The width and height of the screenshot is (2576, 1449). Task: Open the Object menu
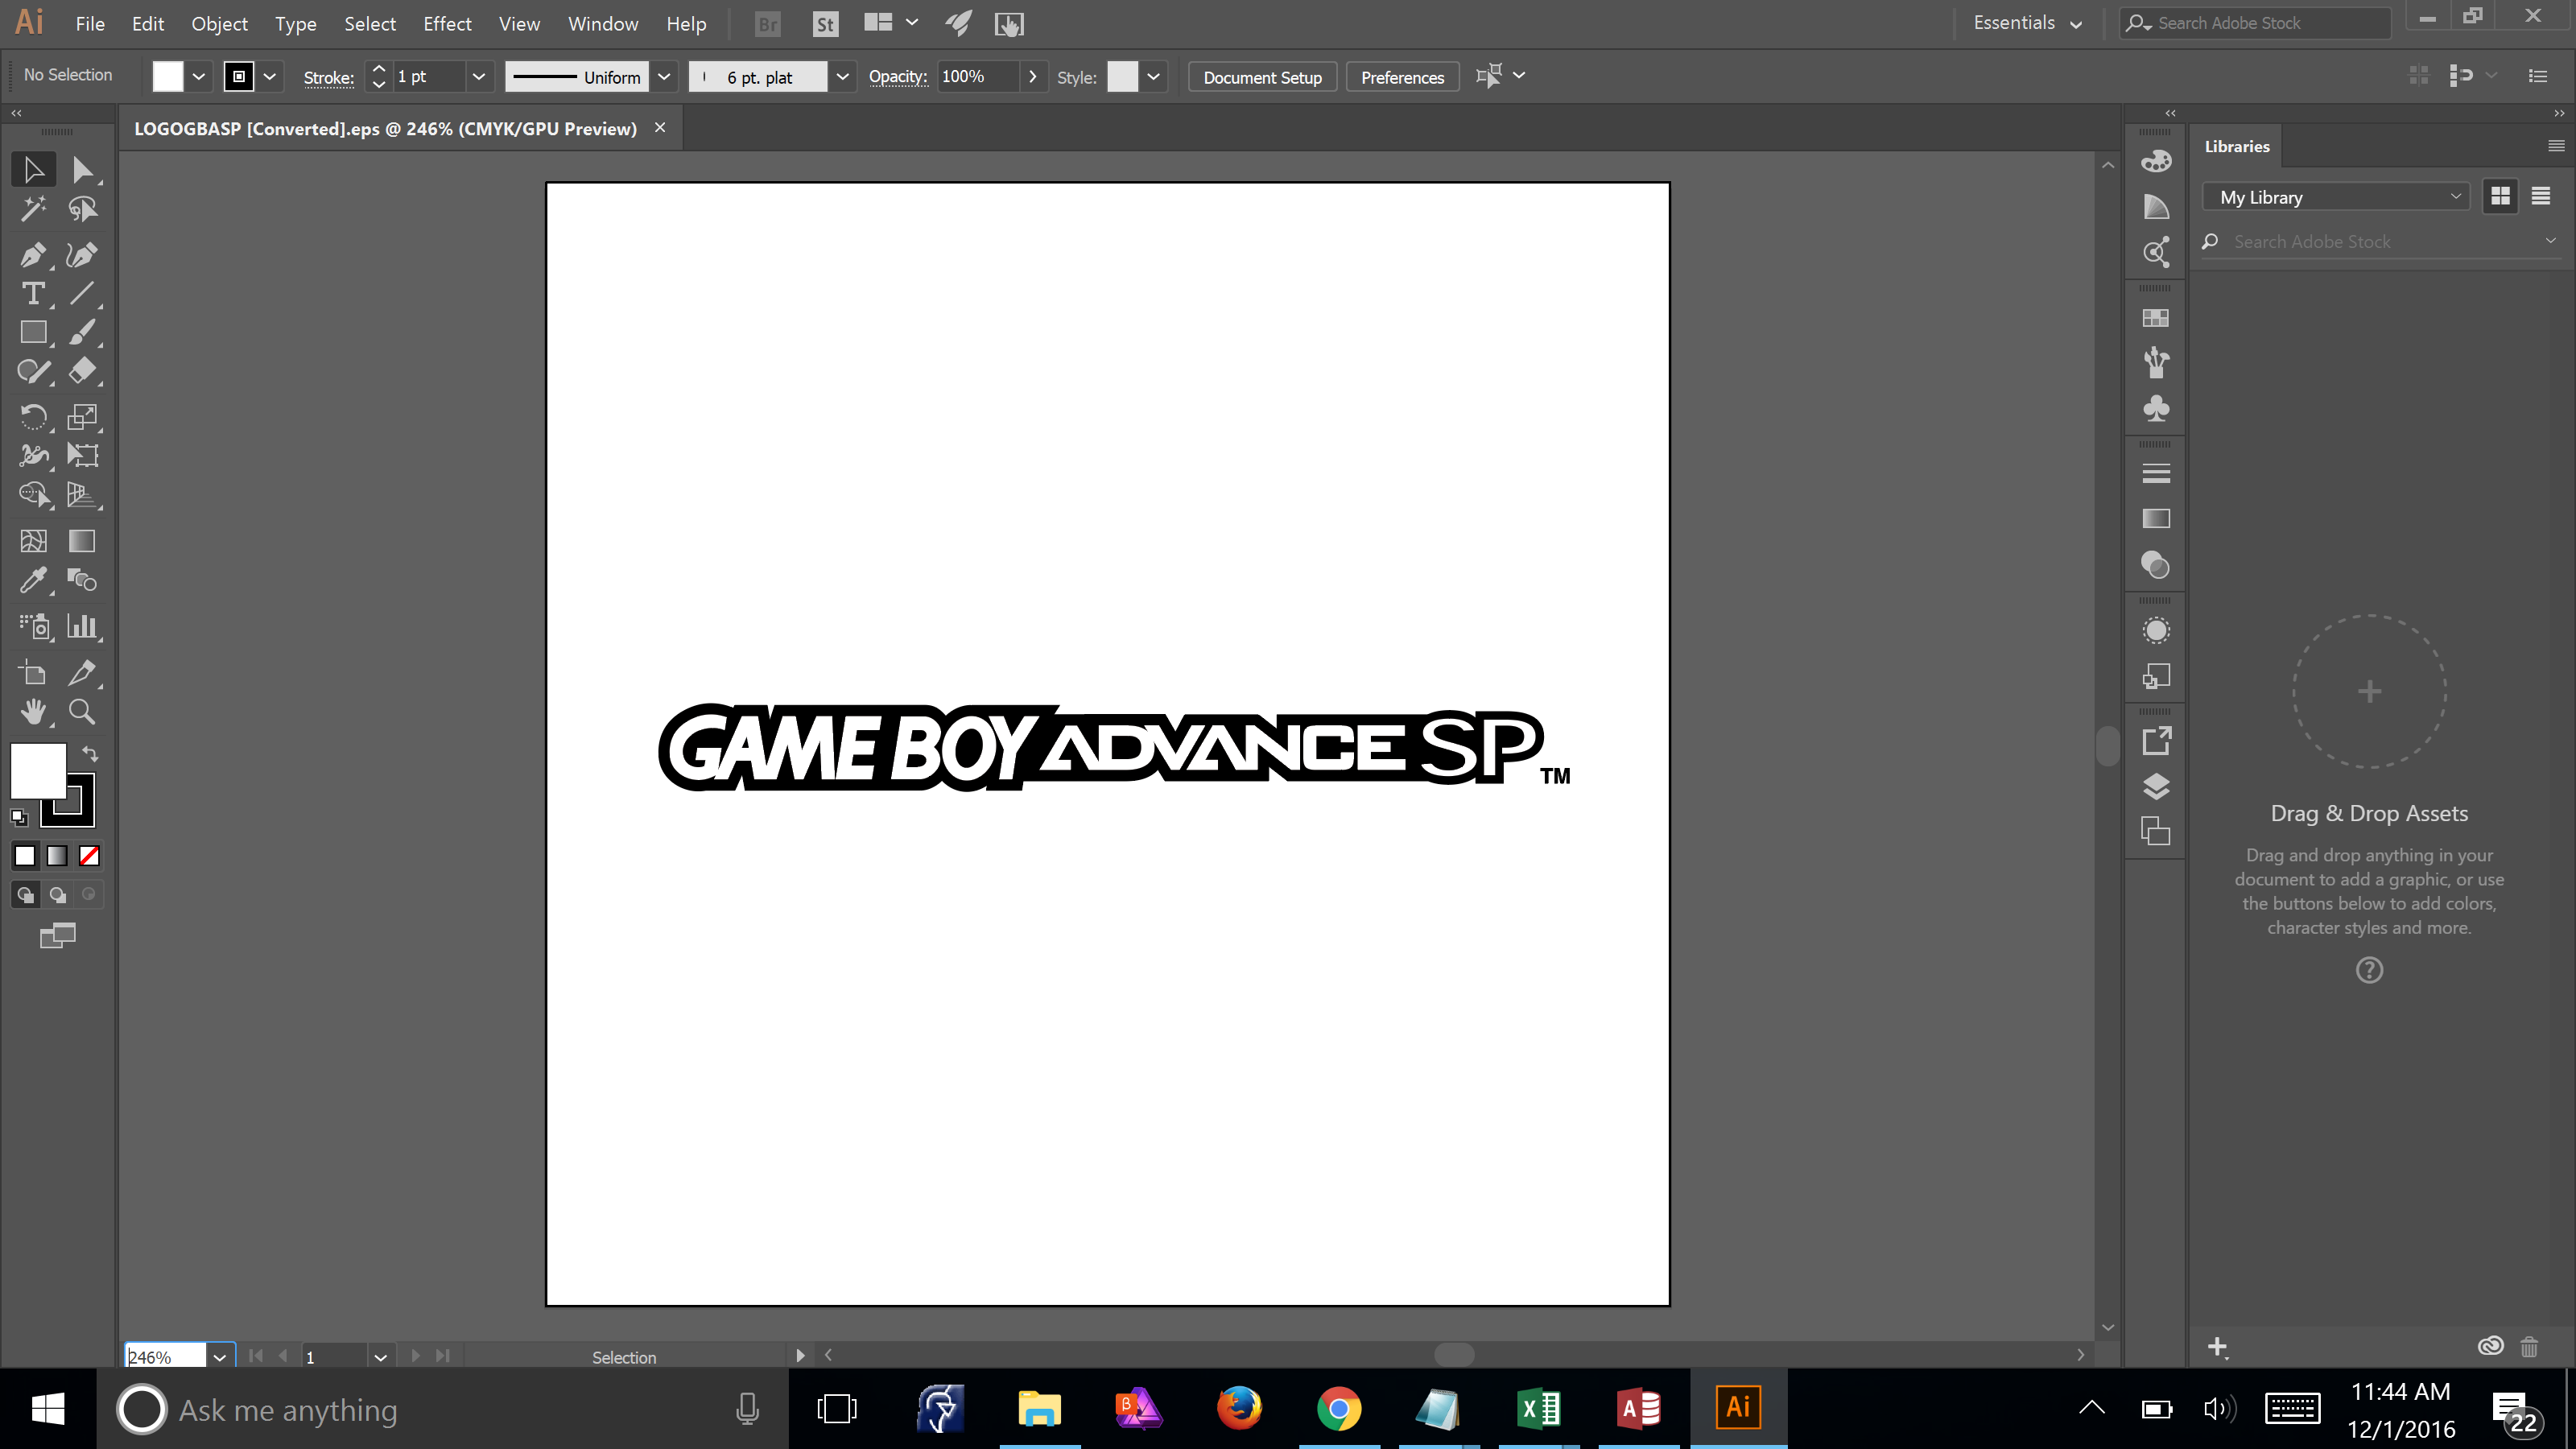click(219, 24)
